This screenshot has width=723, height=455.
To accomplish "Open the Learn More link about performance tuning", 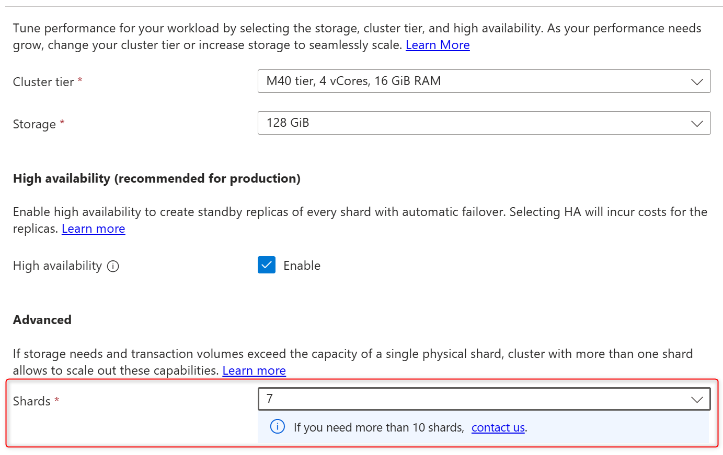I will point(438,45).
